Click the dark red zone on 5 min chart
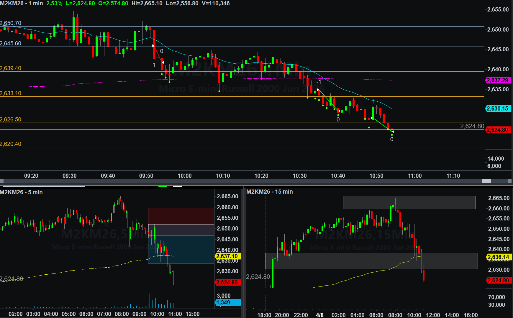Viewport: 513px width, 318px height. [181, 216]
